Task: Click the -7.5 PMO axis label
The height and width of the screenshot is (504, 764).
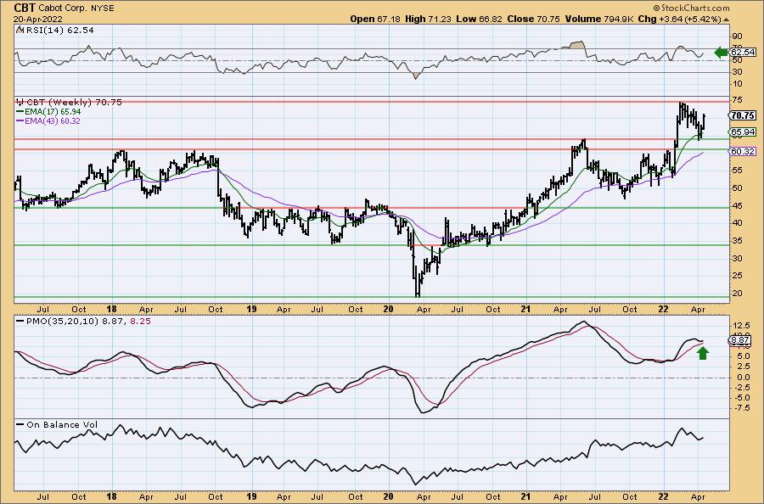Action: 740,408
